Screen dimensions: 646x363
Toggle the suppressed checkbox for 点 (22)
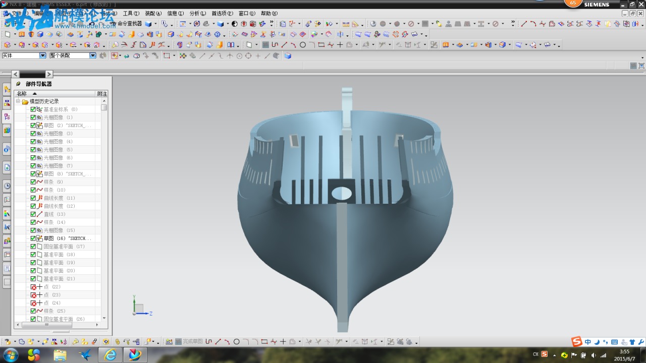33,287
